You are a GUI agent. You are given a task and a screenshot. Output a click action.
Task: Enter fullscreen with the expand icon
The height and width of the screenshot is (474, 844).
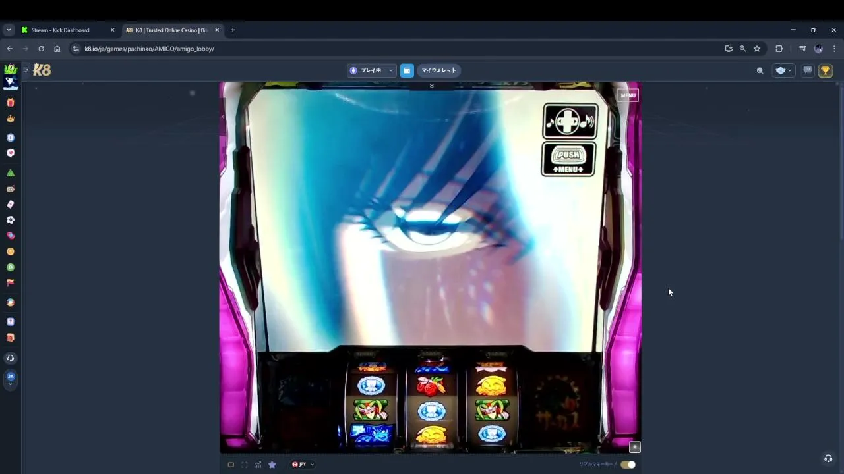click(x=245, y=465)
